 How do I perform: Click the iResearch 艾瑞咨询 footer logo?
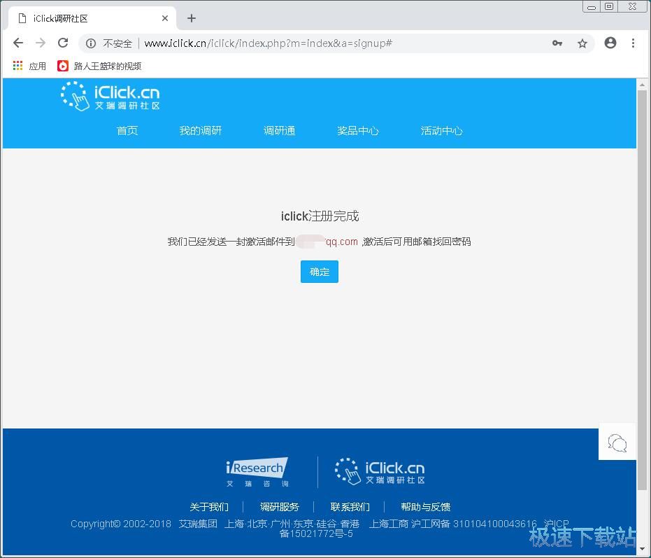coord(257,472)
